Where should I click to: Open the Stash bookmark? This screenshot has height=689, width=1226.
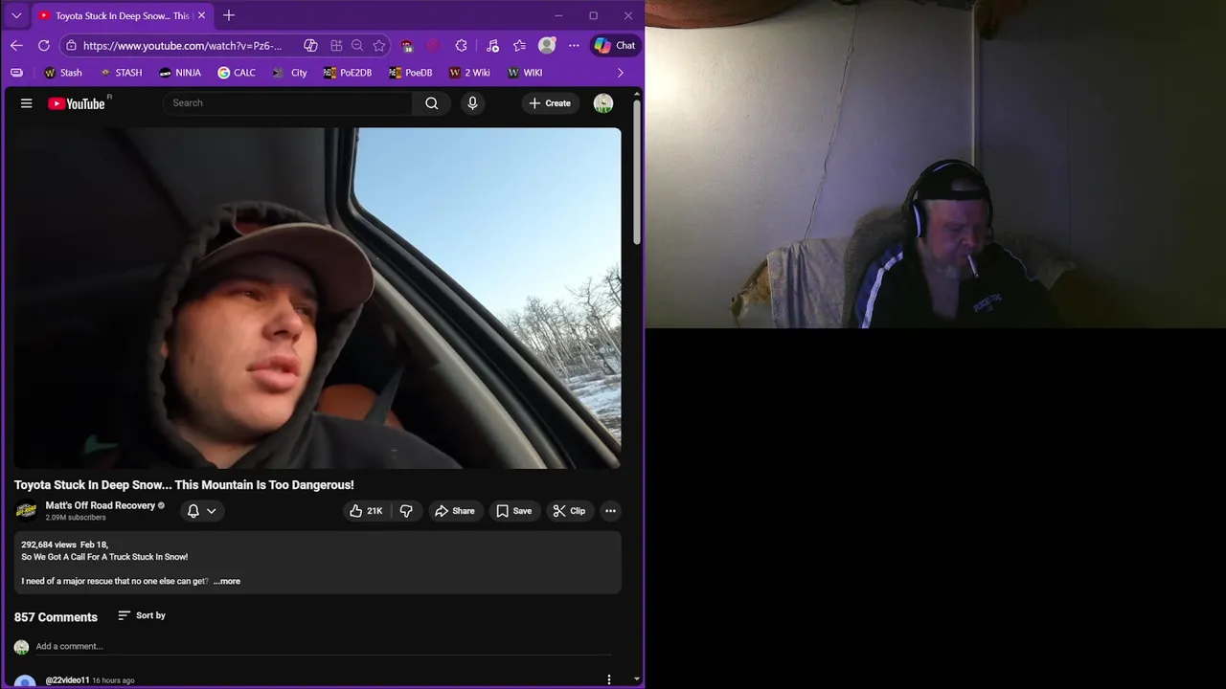pyautogui.click(x=63, y=73)
